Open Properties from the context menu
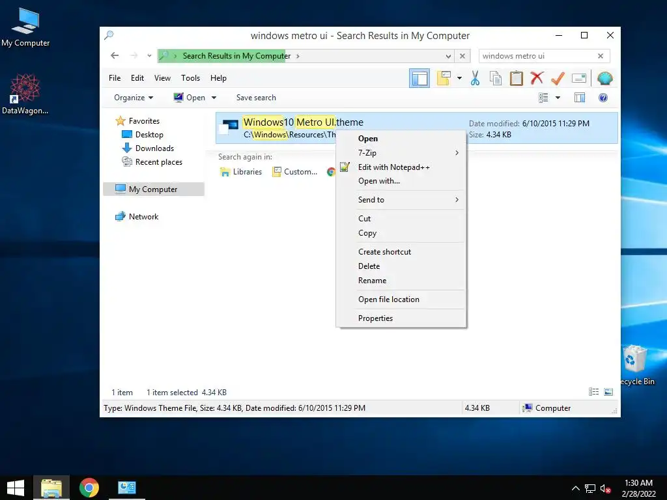667x500 pixels. (x=401, y=318)
